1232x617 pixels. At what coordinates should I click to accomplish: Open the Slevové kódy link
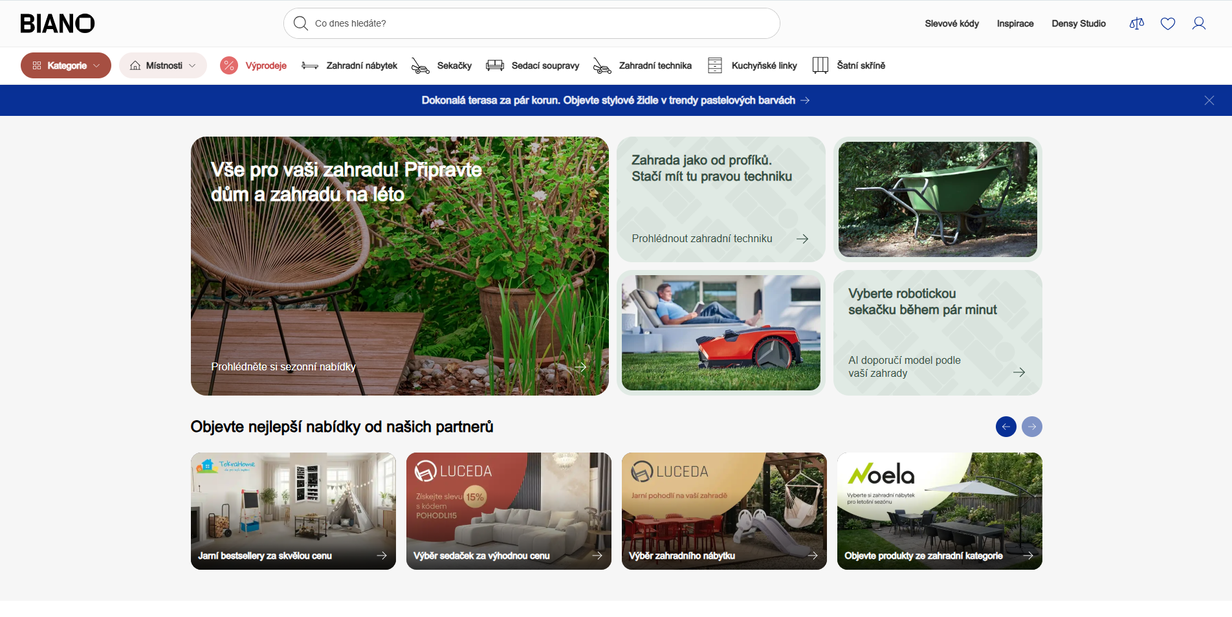(951, 24)
